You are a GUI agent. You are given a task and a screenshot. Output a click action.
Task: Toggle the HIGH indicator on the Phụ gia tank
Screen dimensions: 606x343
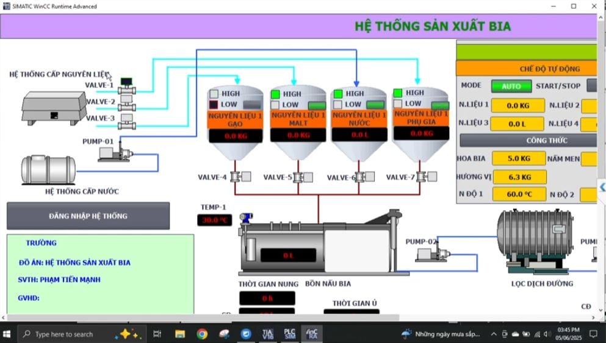click(x=398, y=93)
